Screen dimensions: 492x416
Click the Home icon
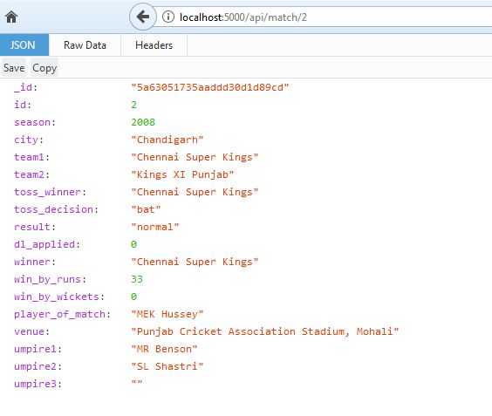click(11, 17)
